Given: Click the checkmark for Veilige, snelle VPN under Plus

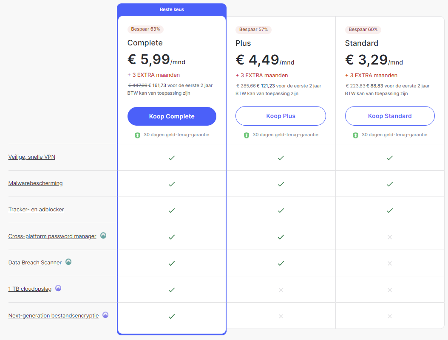Looking at the screenshot, I should (x=281, y=157).
